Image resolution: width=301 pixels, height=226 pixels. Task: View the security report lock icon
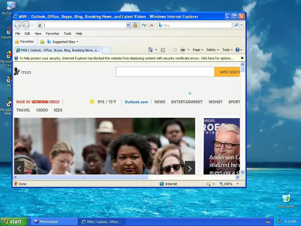pyautogui.click(x=135, y=25)
